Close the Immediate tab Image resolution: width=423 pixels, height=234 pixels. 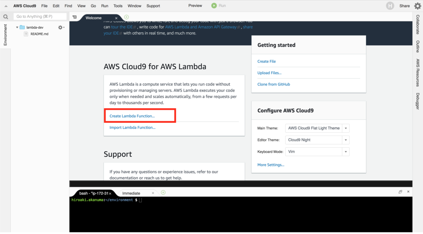153,193
